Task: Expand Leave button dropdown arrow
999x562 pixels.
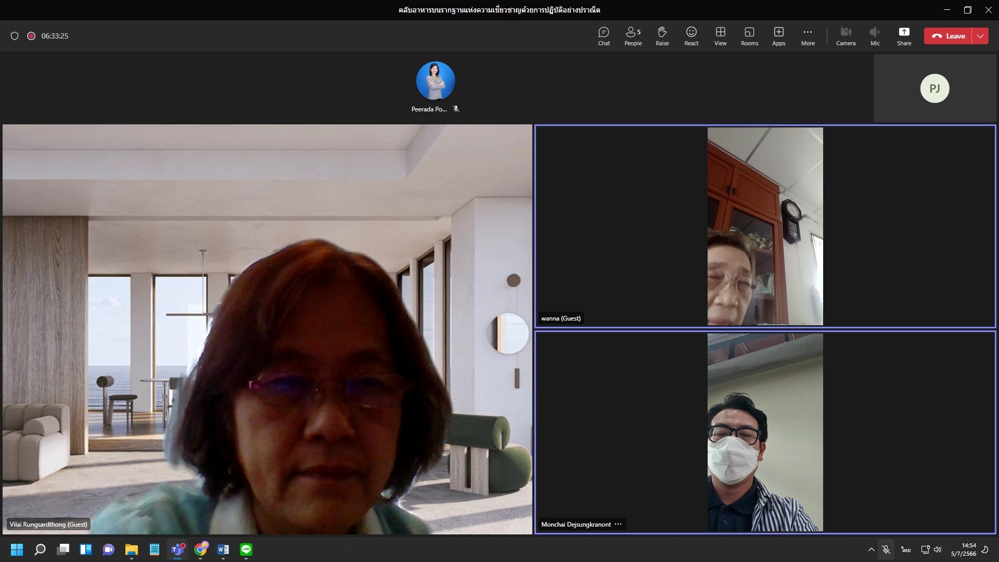Action: point(980,36)
